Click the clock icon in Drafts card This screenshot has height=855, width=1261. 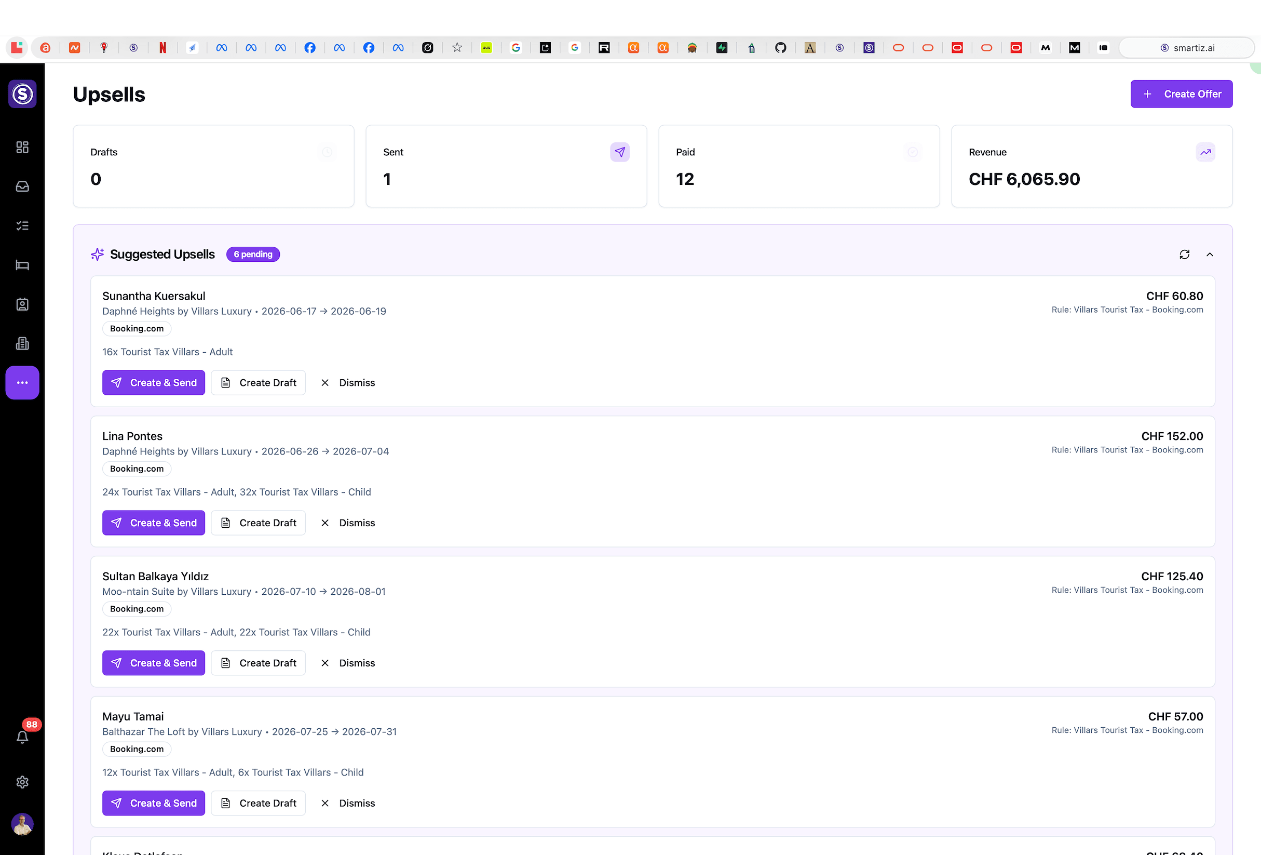pyautogui.click(x=327, y=152)
